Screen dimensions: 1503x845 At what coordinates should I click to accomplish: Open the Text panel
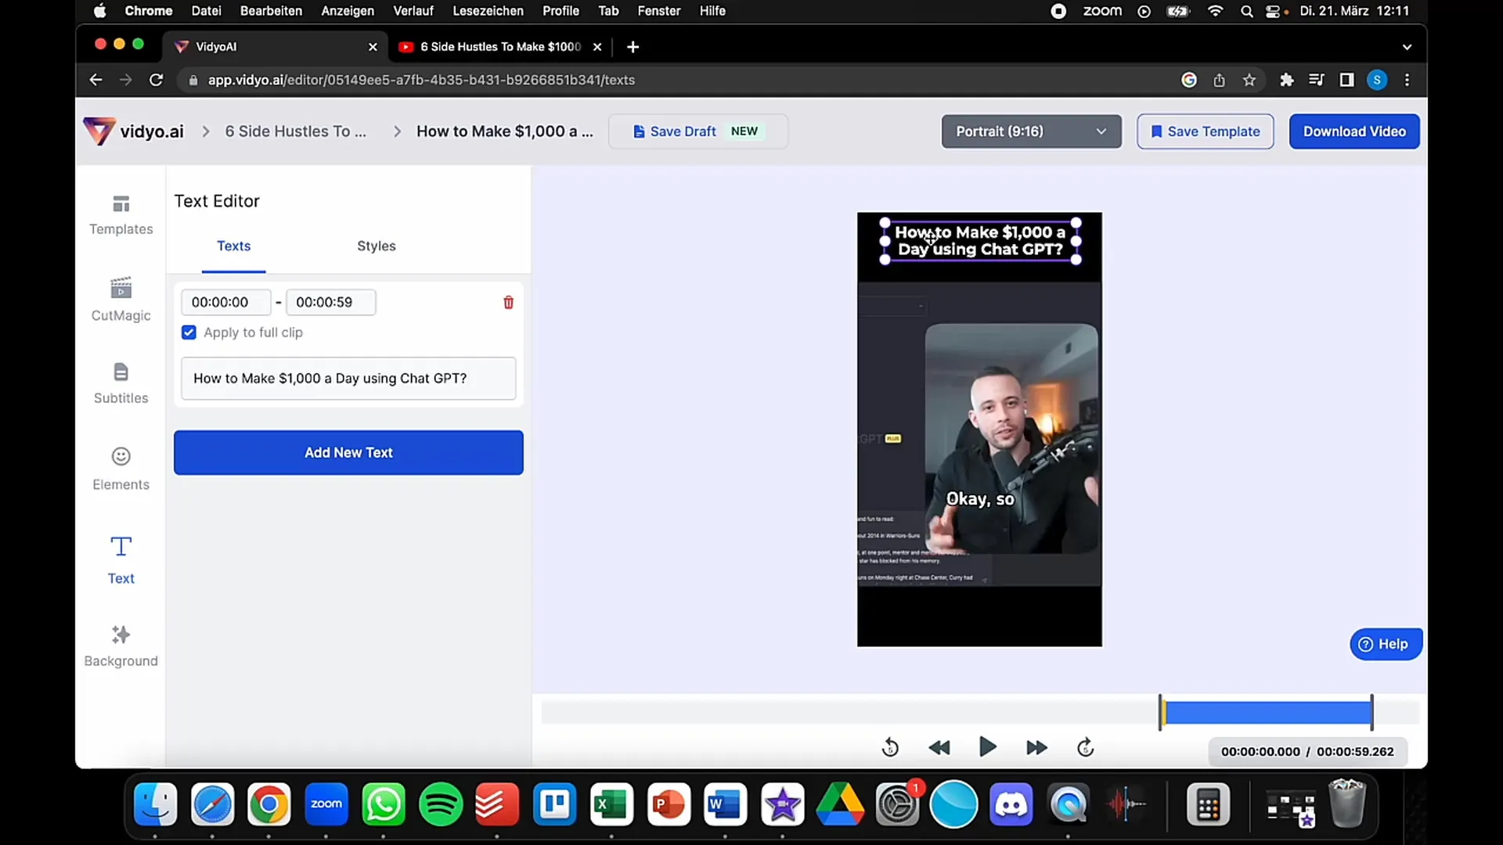[x=121, y=558]
